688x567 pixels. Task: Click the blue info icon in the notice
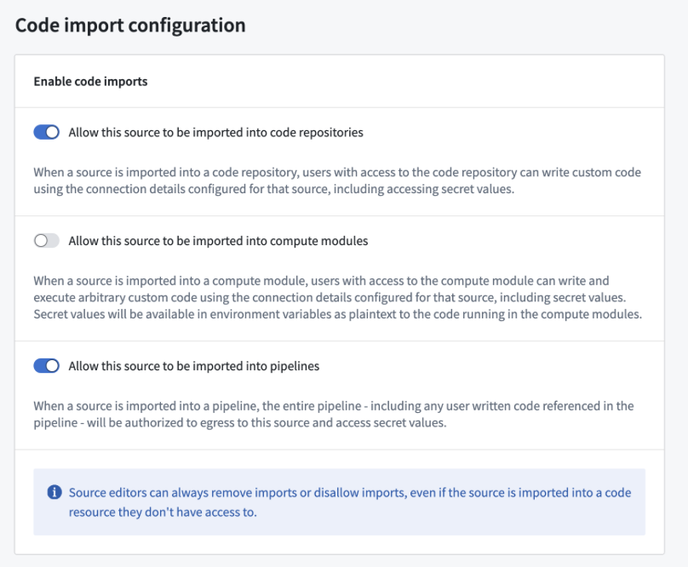tap(54, 492)
